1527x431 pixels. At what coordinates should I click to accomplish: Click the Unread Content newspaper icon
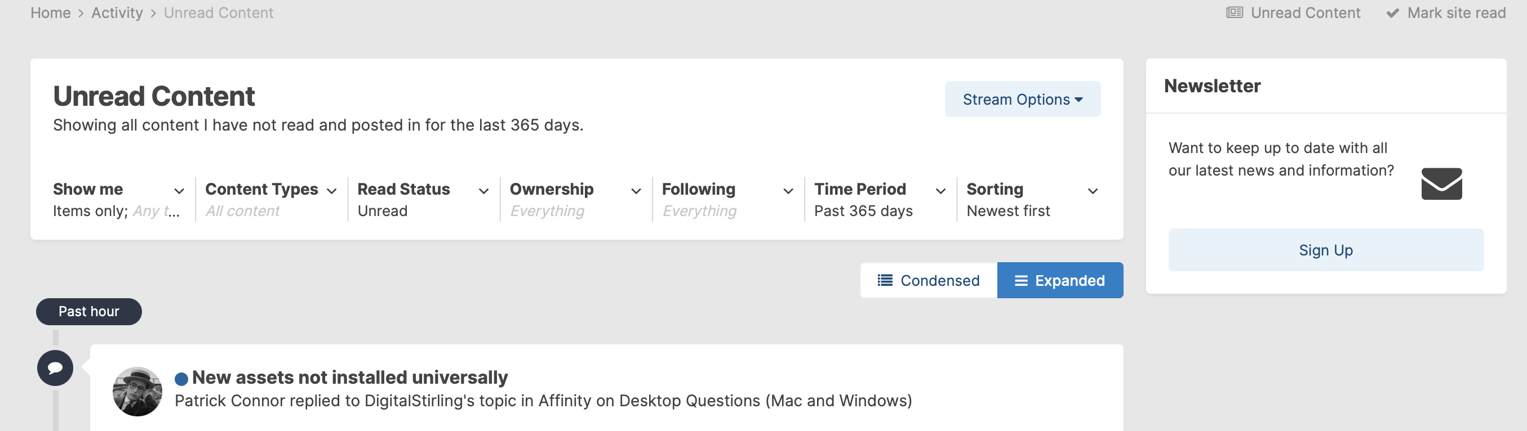(x=1234, y=12)
